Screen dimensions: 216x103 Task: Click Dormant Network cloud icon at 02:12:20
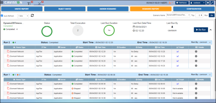(8, 51)
